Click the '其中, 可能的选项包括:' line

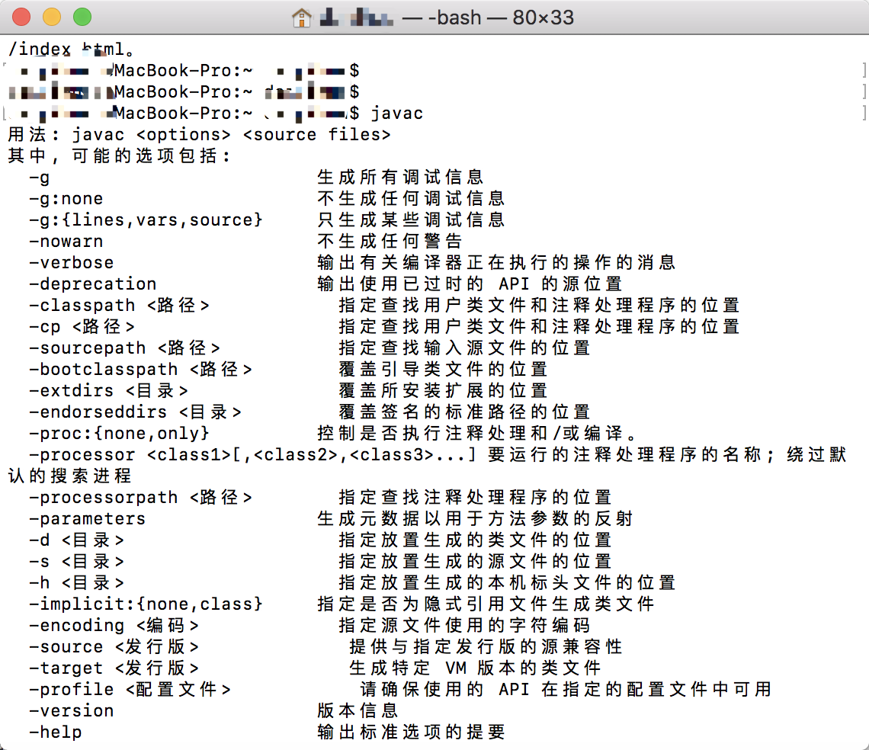[119, 155]
